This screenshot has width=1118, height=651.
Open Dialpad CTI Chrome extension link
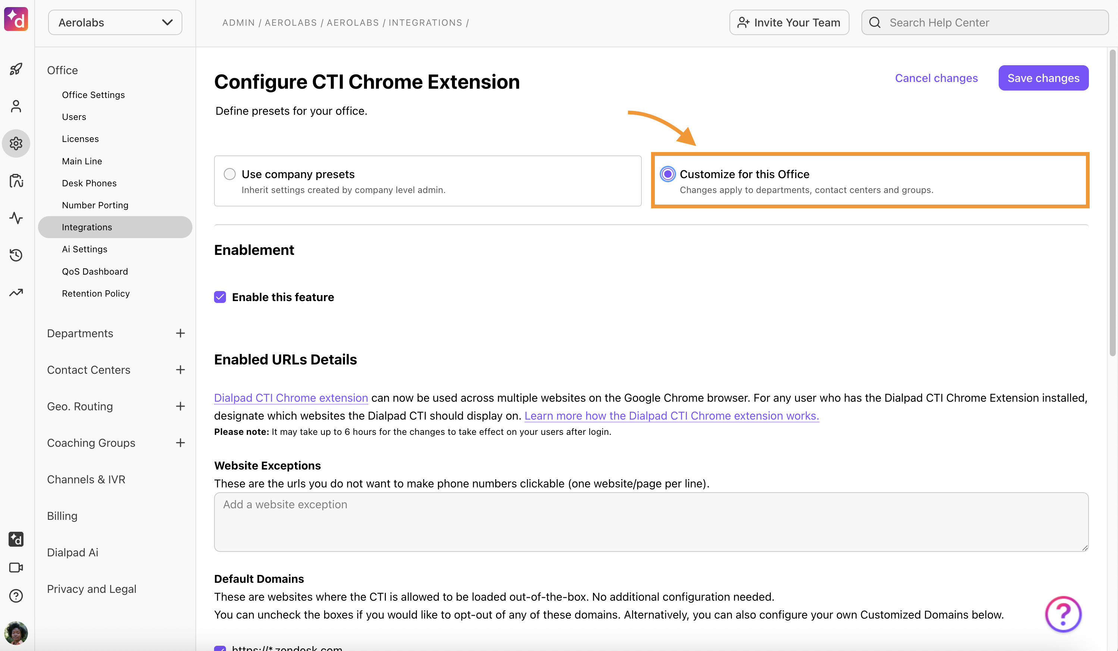(x=291, y=398)
